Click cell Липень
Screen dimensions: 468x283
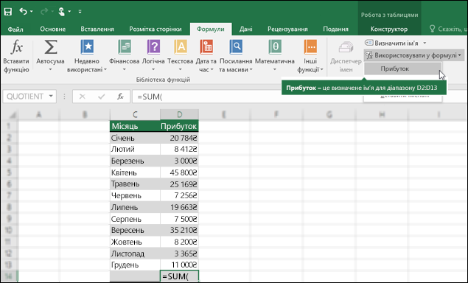pyautogui.click(x=135, y=207)
